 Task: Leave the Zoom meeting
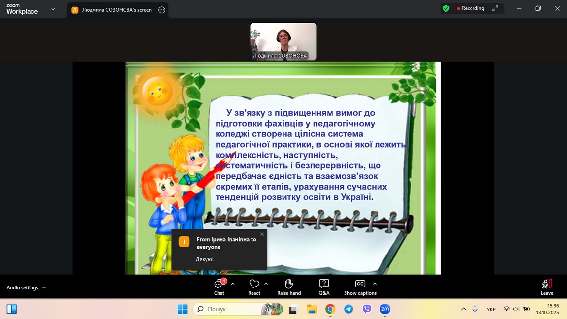coord(547,287)
